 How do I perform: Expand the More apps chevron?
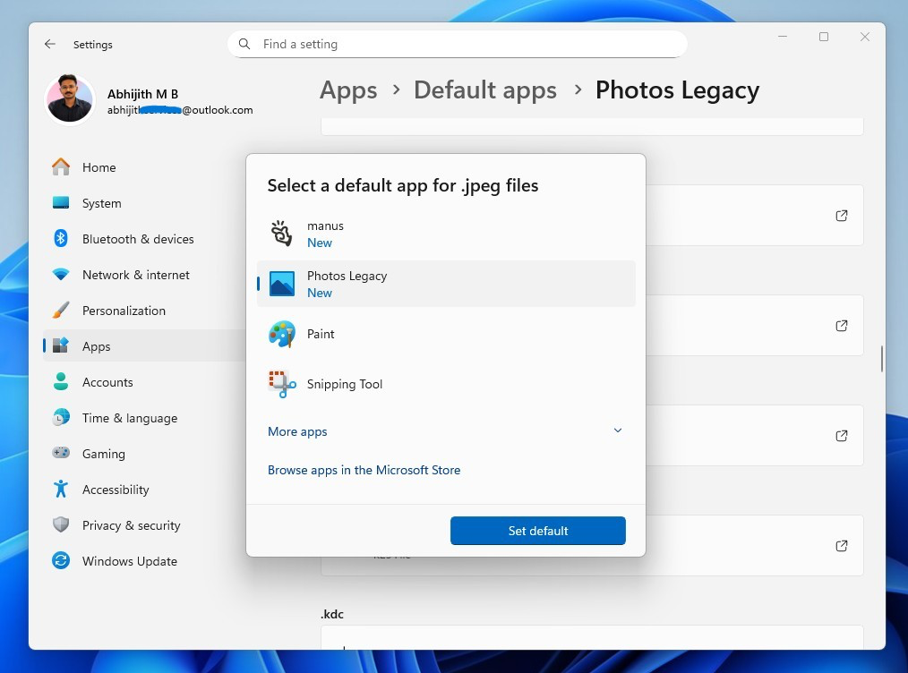[618, 430]
